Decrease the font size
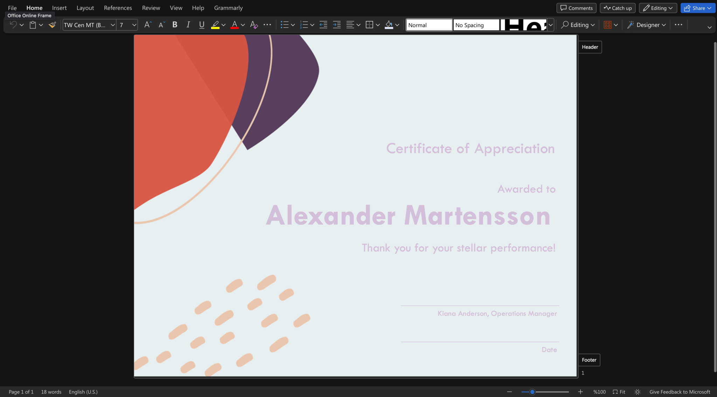 161,25
